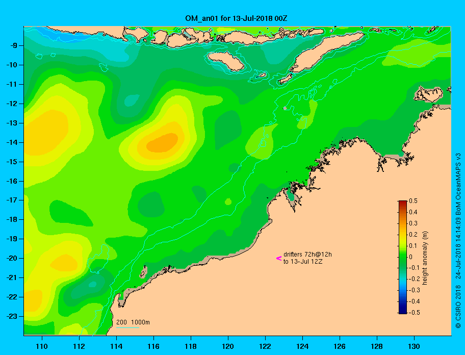Click the 110 longitude axis label
Image resolution: width=465 pixels, height=355 pixels.
42,346
